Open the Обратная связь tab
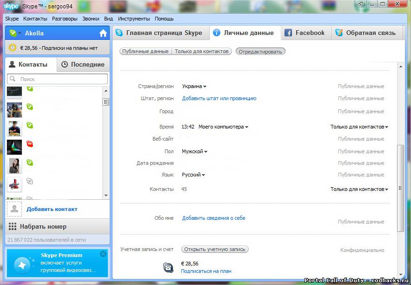Image resolution: width=411 pixels, height=285 pixels. click(x=367, y=33)
